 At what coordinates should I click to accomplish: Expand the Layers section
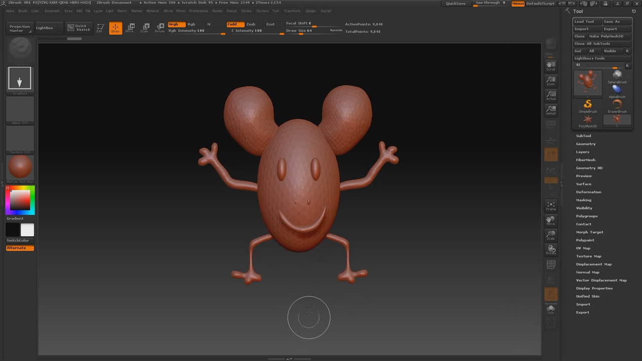coord(583,152)
